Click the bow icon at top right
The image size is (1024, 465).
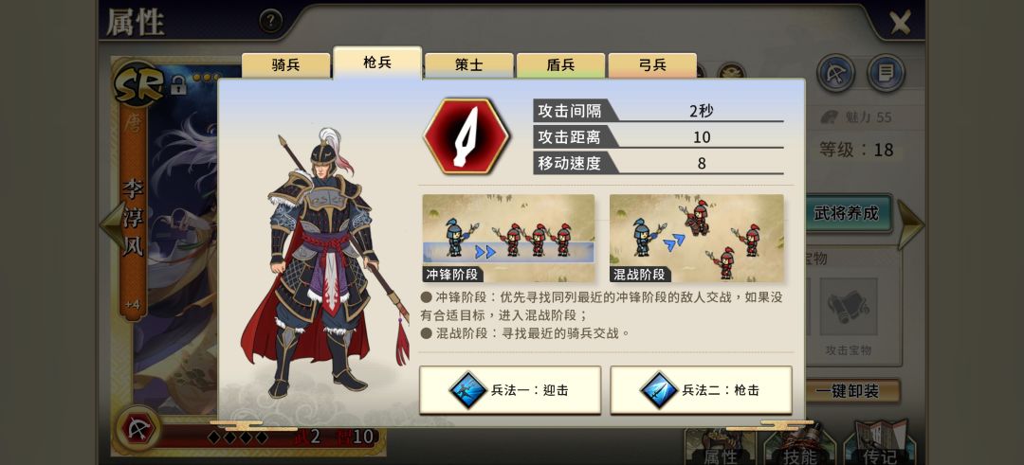836,72
